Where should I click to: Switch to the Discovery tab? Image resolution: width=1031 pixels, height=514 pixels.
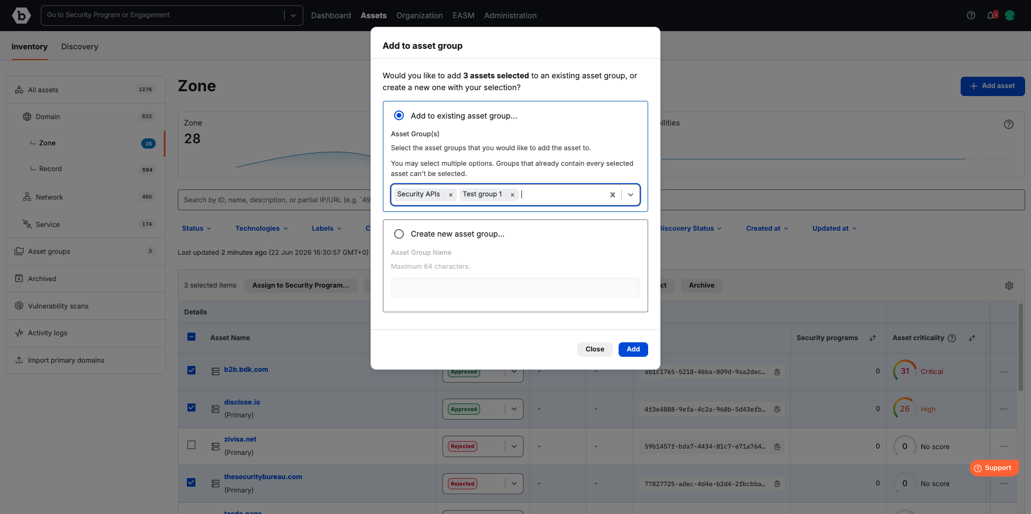(x=79, y=47)
